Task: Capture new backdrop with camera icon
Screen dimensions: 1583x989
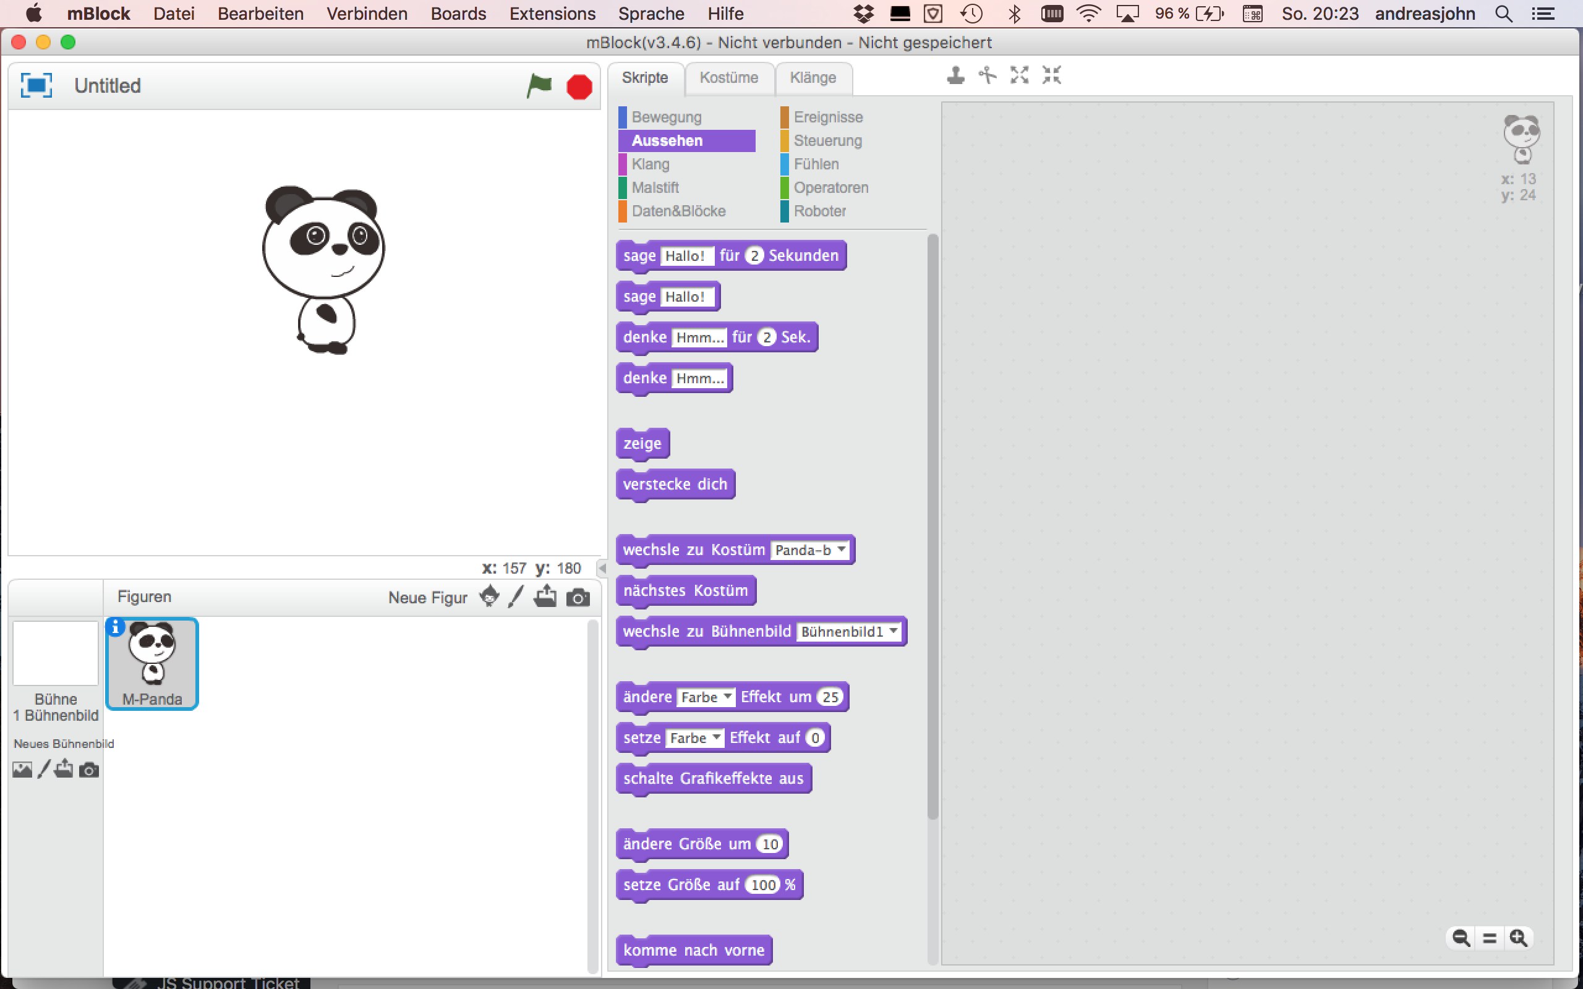Action: pos(89,770)
